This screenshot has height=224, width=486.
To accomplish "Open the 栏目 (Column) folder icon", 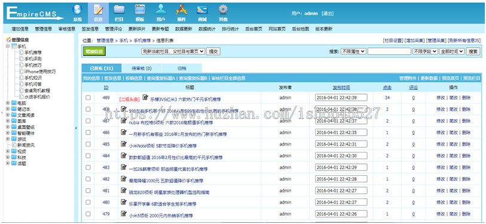I will coord(119,10).
